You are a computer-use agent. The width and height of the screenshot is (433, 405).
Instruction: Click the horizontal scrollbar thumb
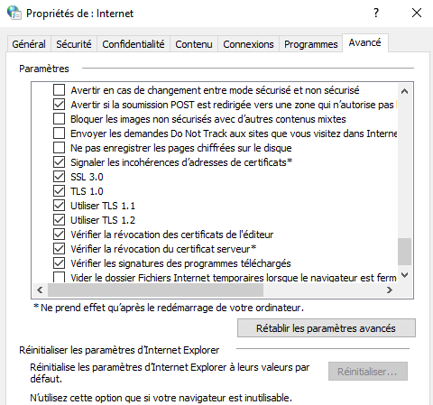[156, 290]
